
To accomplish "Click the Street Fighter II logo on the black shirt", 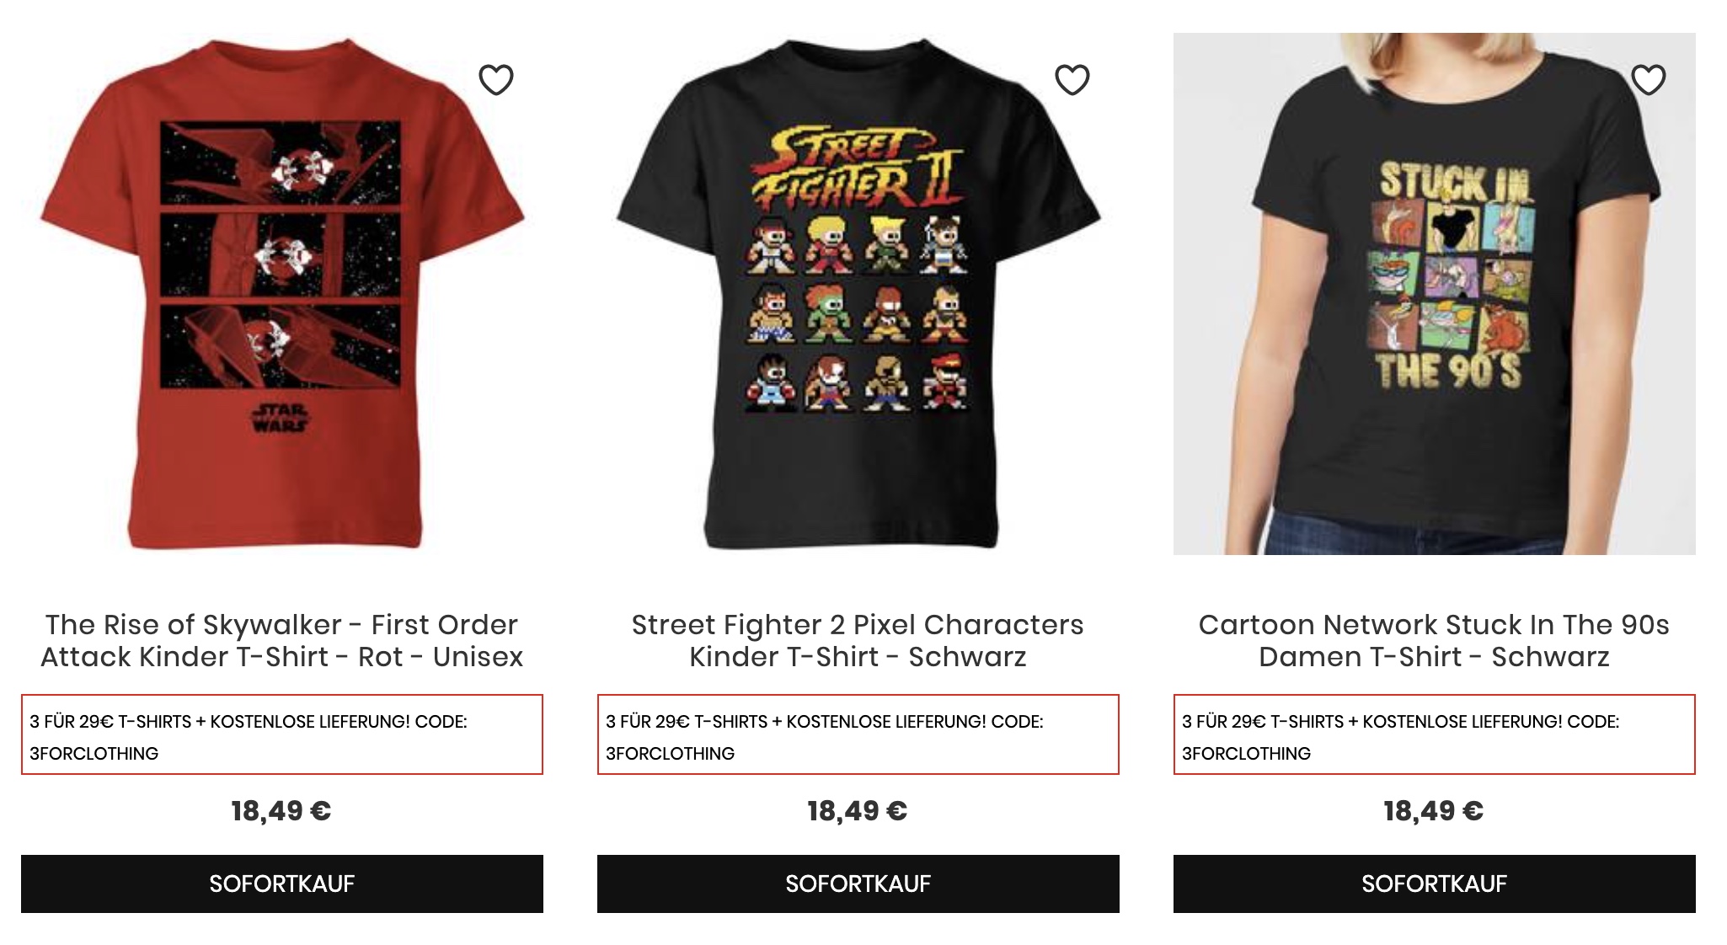I will [x=858, y=171].
